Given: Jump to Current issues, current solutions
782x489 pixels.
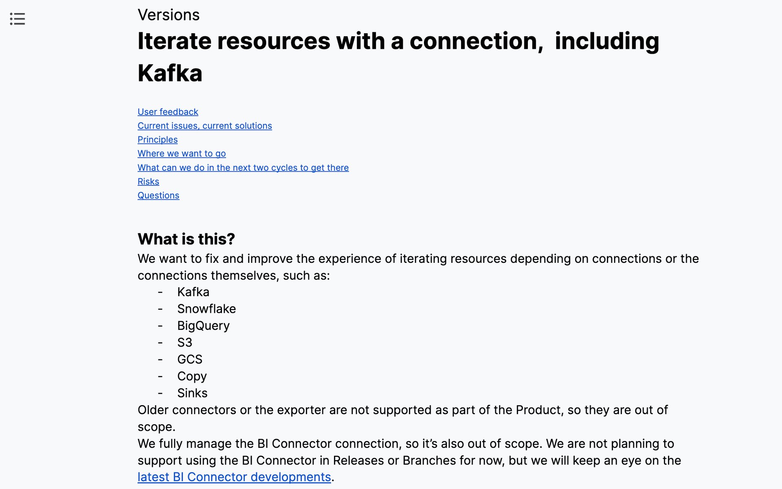Looking at the screenshot, I should (204, 126).
